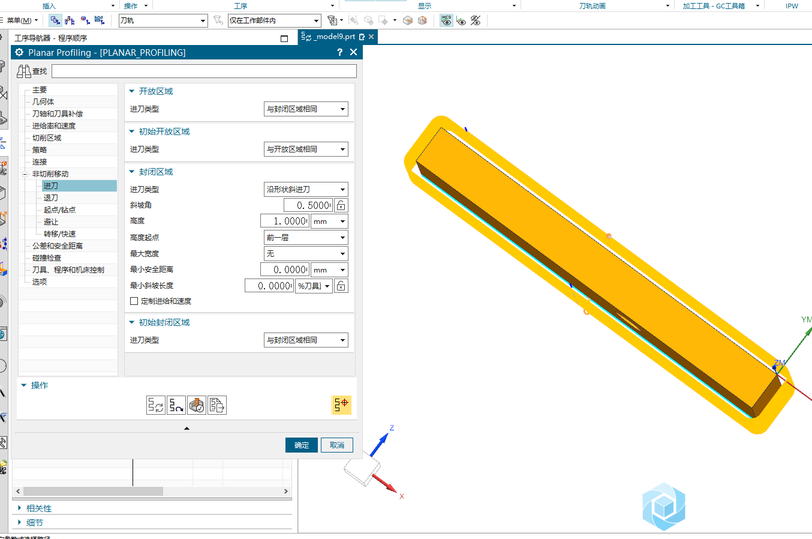Collapse the 封闭区域 section
The width and height of the screenshot is (812, 539).
(x=132, y=172)
